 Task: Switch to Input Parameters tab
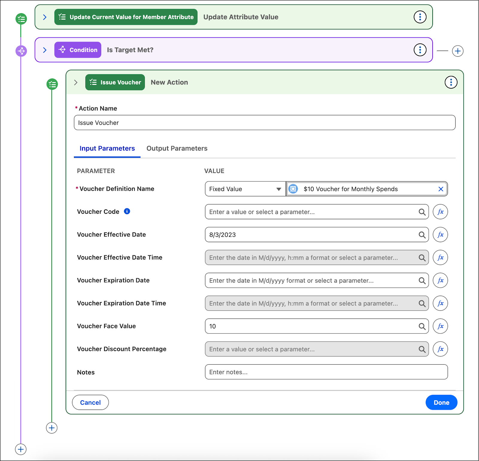point(107,148)
